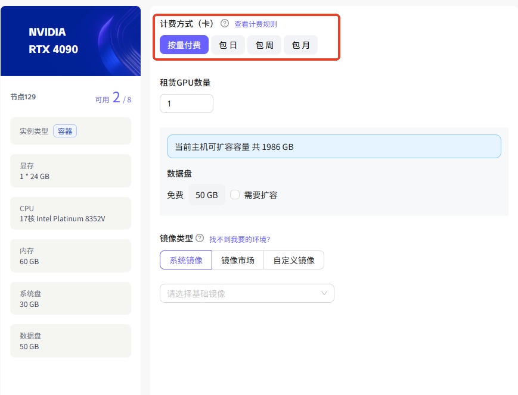Switch to 自定义镜像 tab
The width and height of the screenshot is (518, 395).
(x=294, y=260)
